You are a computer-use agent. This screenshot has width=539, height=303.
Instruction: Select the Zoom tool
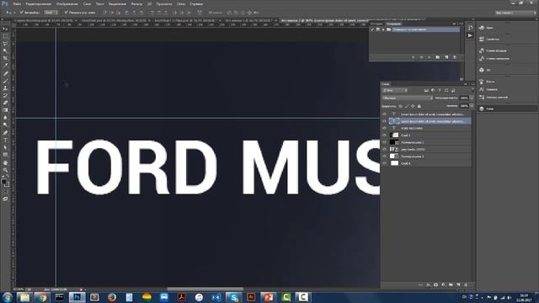[x=5, y=170]
